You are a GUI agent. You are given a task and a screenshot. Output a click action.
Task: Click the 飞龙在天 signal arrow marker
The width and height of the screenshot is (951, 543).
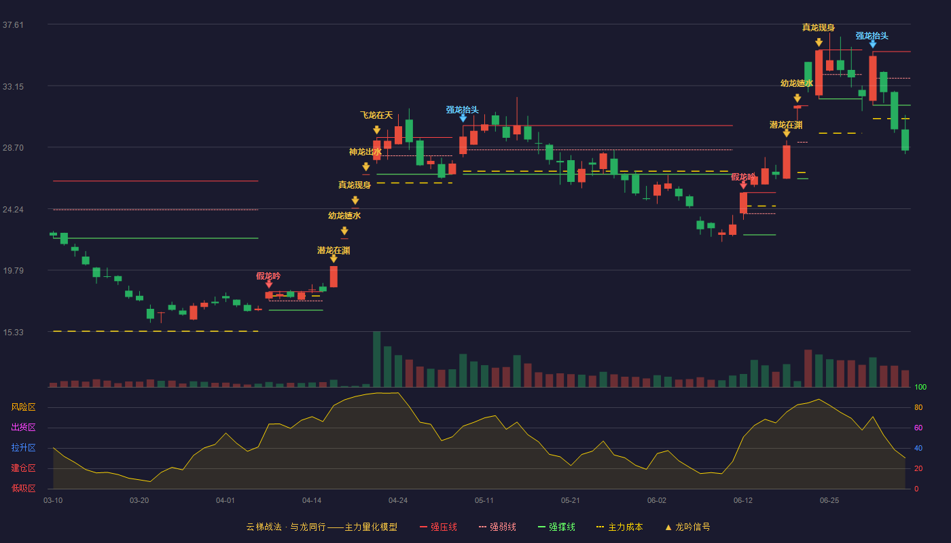[377, 130]
